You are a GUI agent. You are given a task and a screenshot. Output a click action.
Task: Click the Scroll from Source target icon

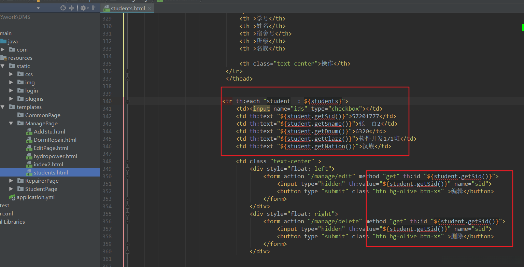click(x=63, y=8)
